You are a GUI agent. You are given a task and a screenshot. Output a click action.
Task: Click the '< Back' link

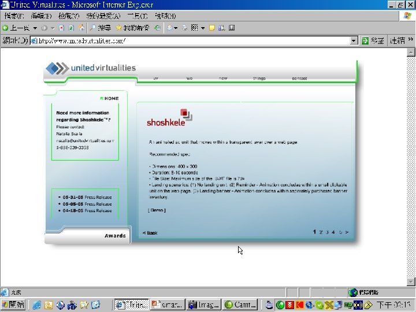tap(150, 233)
